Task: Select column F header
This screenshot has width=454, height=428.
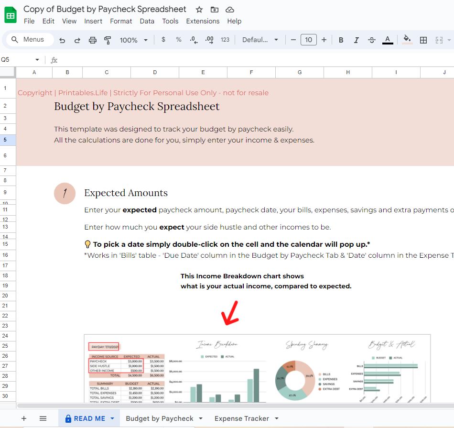Action: (251, 72)
